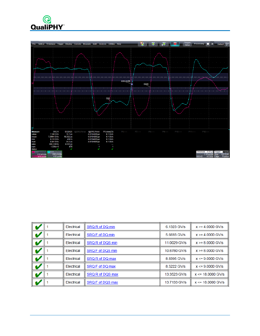This screenshot has height=336, width=260.
Task: Click the Auto trigger mode icon
Action: pyautogui.click(x=142, y=44)
